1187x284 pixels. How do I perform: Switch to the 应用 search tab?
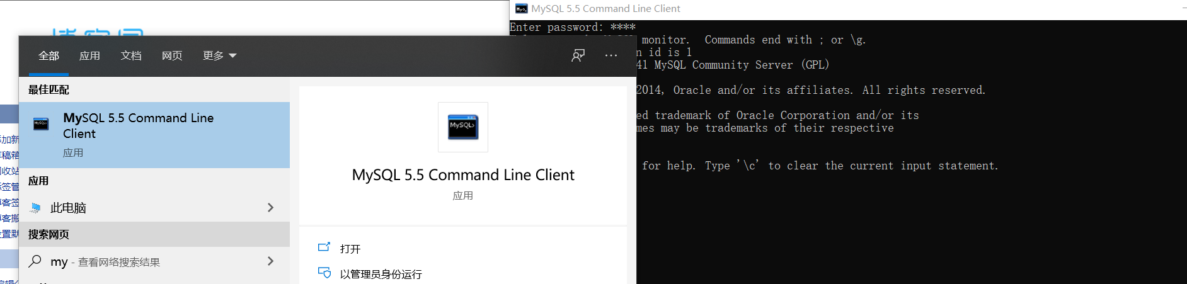pos(89,55)
